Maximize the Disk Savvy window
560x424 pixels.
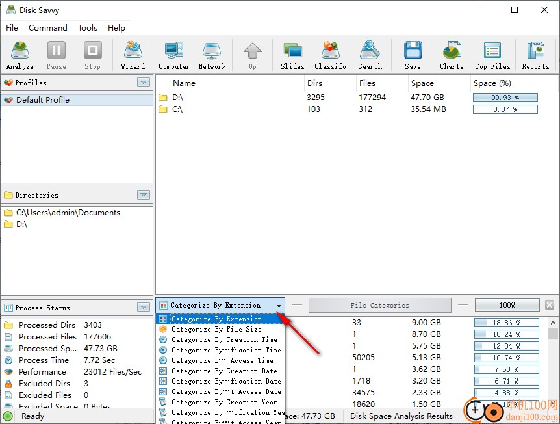tap(515, 10)
